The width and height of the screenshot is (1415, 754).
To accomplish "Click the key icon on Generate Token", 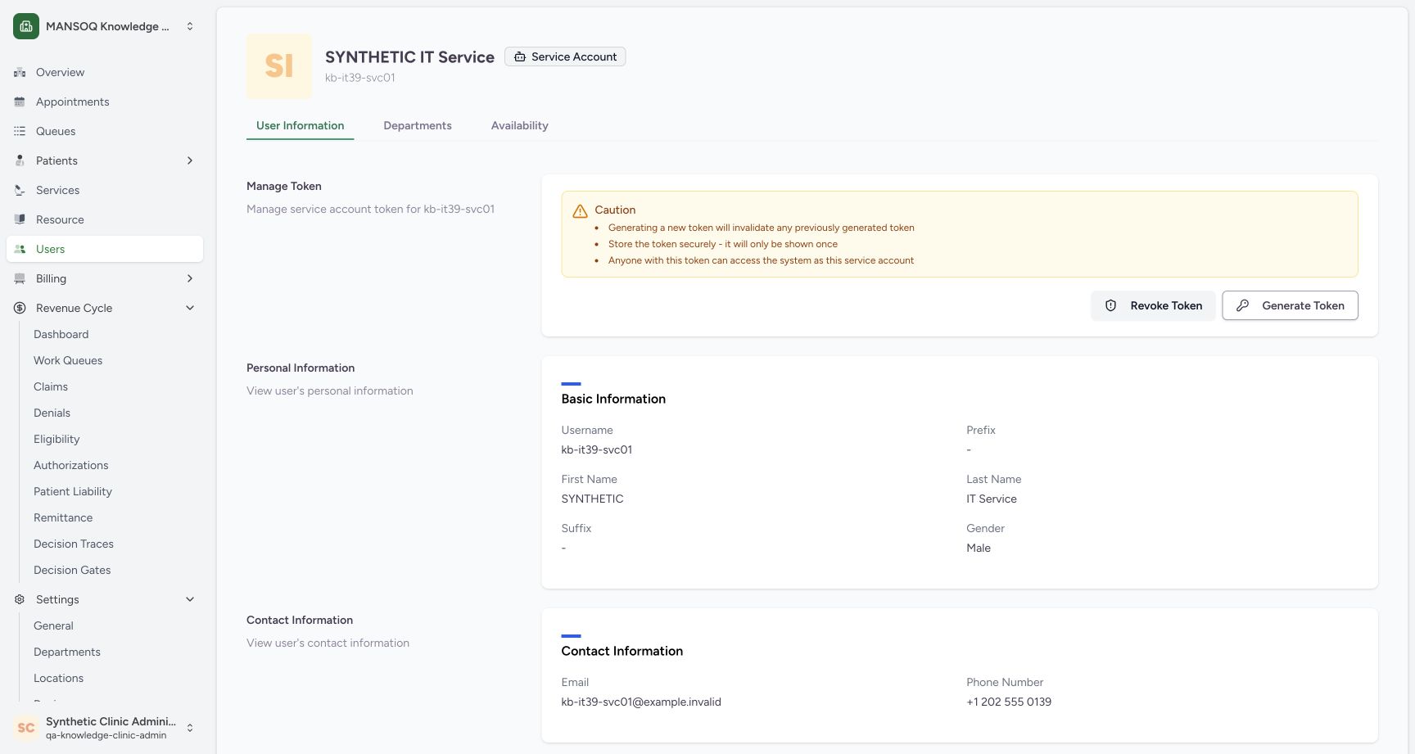I will click(x=1242, y=305).
